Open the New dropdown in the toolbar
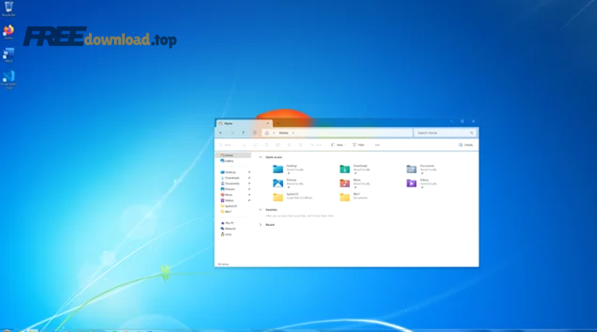The width and height of the screenshot is (597, 332). point(226,145)
